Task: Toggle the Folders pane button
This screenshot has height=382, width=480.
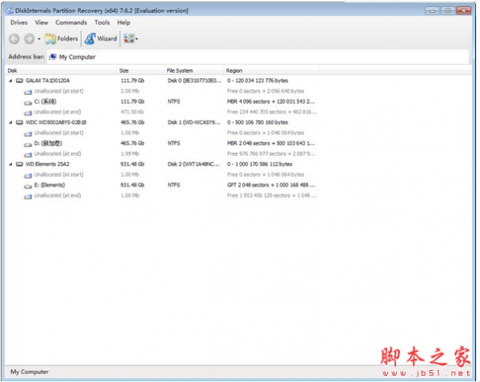Action: [x=62, y=38]
